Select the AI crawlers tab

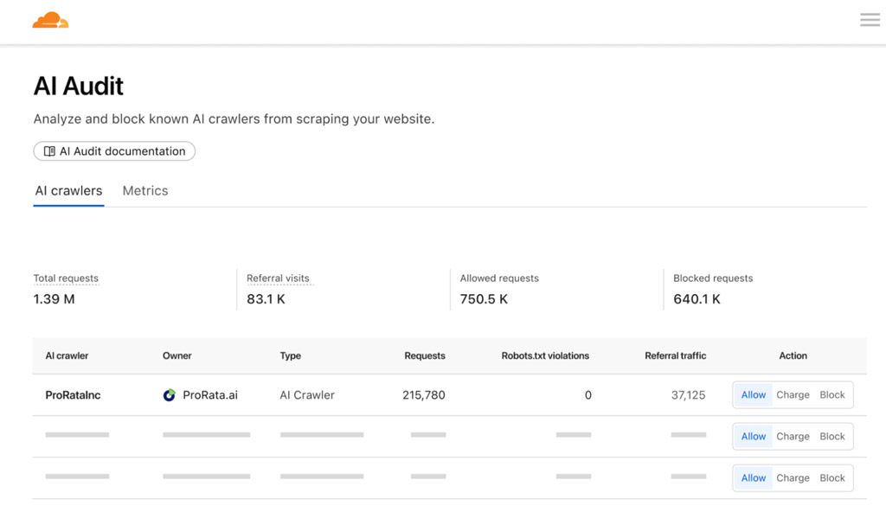tap(68, 190)
